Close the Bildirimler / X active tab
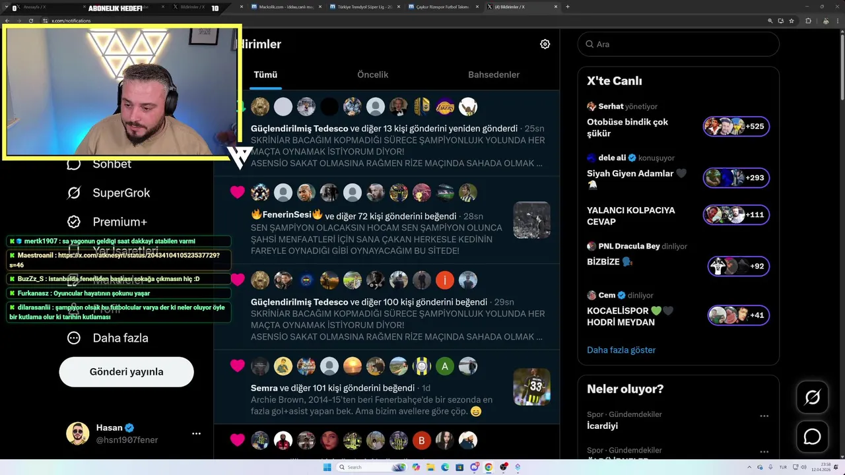Screen dimensions: 845x475 pyautogui.click(x=556, y=7)
